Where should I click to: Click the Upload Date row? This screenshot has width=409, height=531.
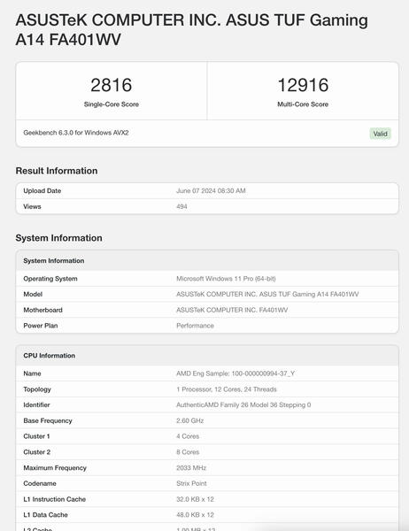pyautogui.click(x=207, y=190)
